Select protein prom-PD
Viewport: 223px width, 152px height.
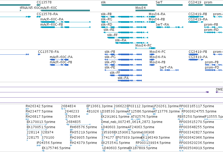point(214,70)
